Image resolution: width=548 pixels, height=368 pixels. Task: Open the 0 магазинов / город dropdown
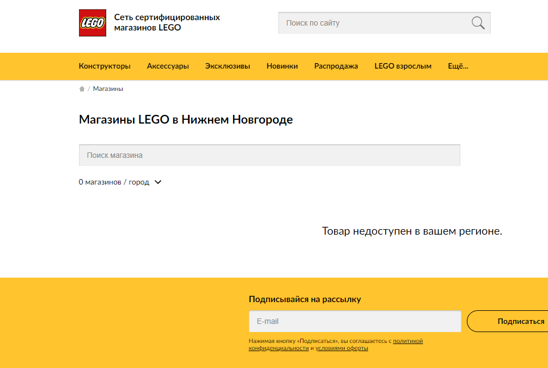pos(120,182)
